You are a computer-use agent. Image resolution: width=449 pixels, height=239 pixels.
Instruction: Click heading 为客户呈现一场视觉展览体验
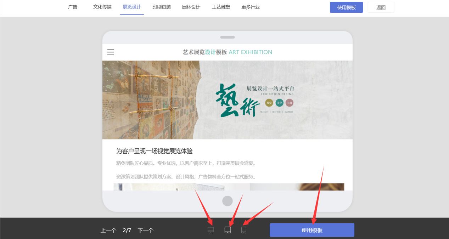coord(155,151)
